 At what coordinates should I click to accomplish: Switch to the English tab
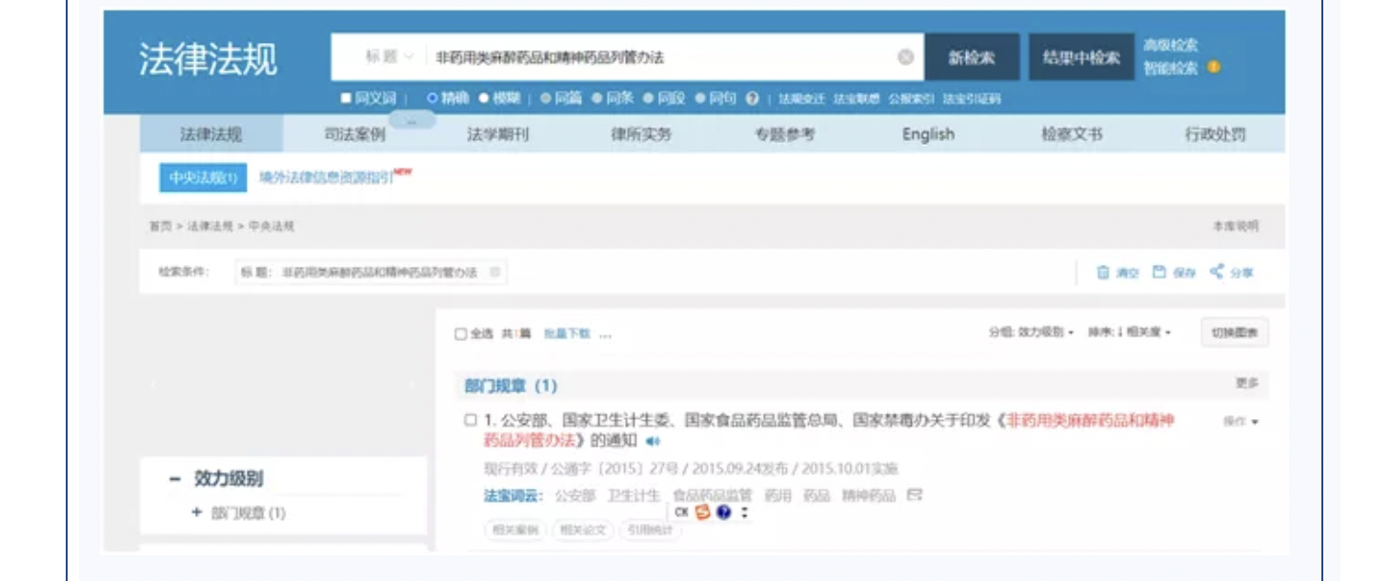(928, 134)
